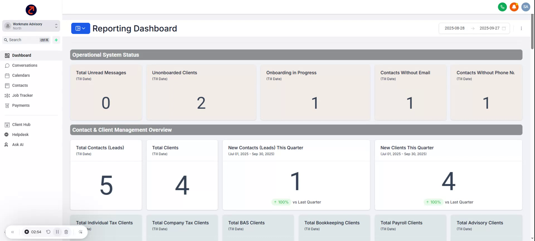
Task: Delete the recording with the trash icon
Action: click(66, 232)
